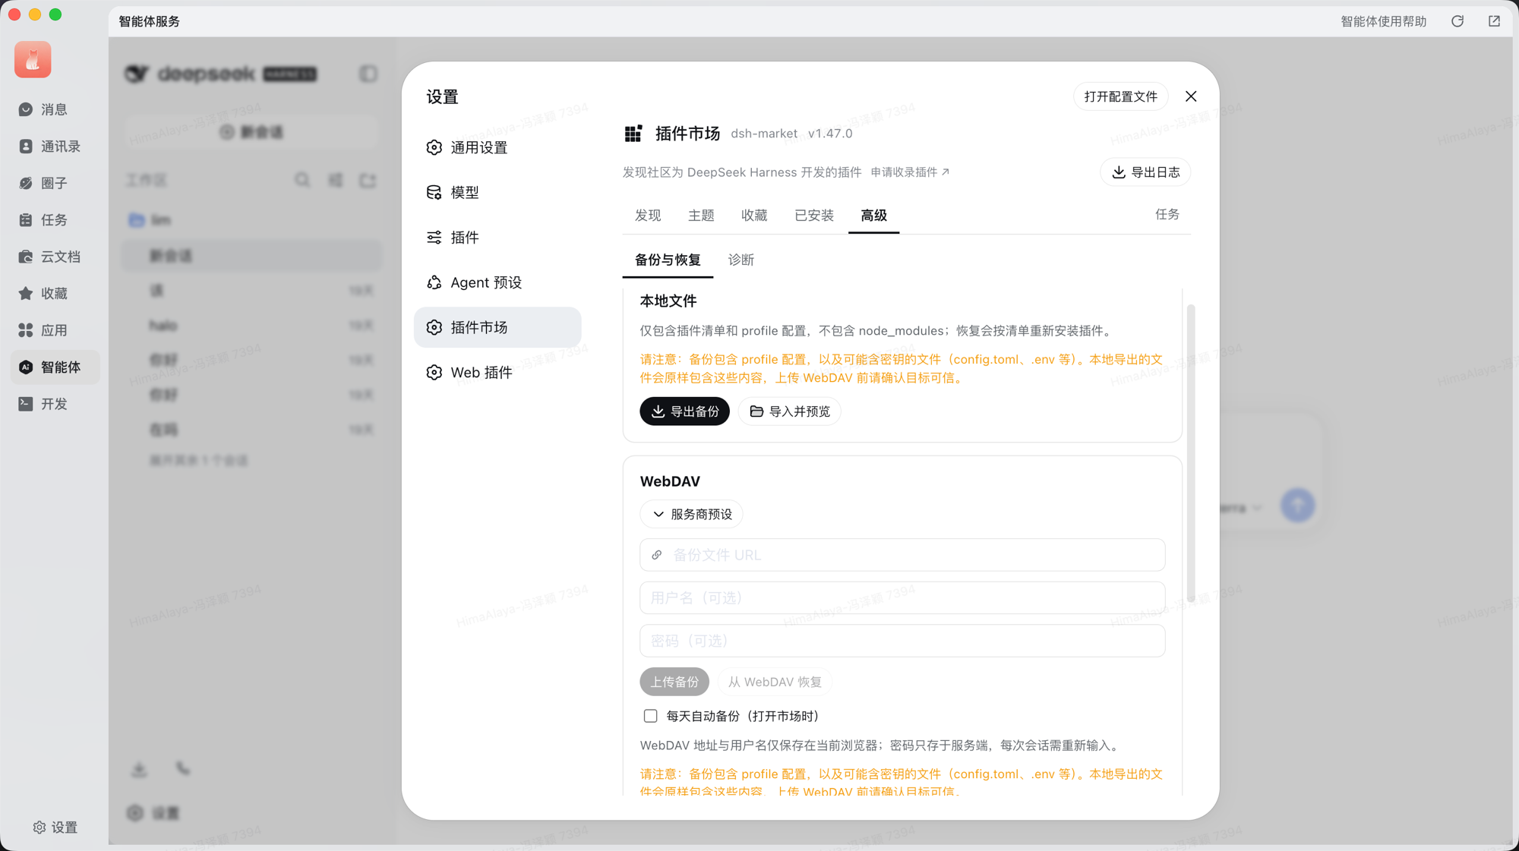
Task: Open 模型 model settings
Action: coord(497,192)
